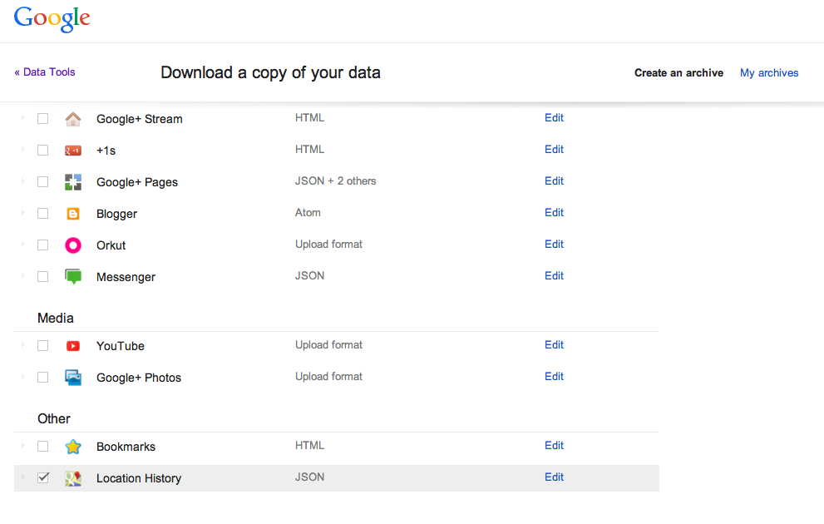This screenshot has height=524, width=824.
Task: Expand the Google+ Pages row arrow
Action: point(23,180)
